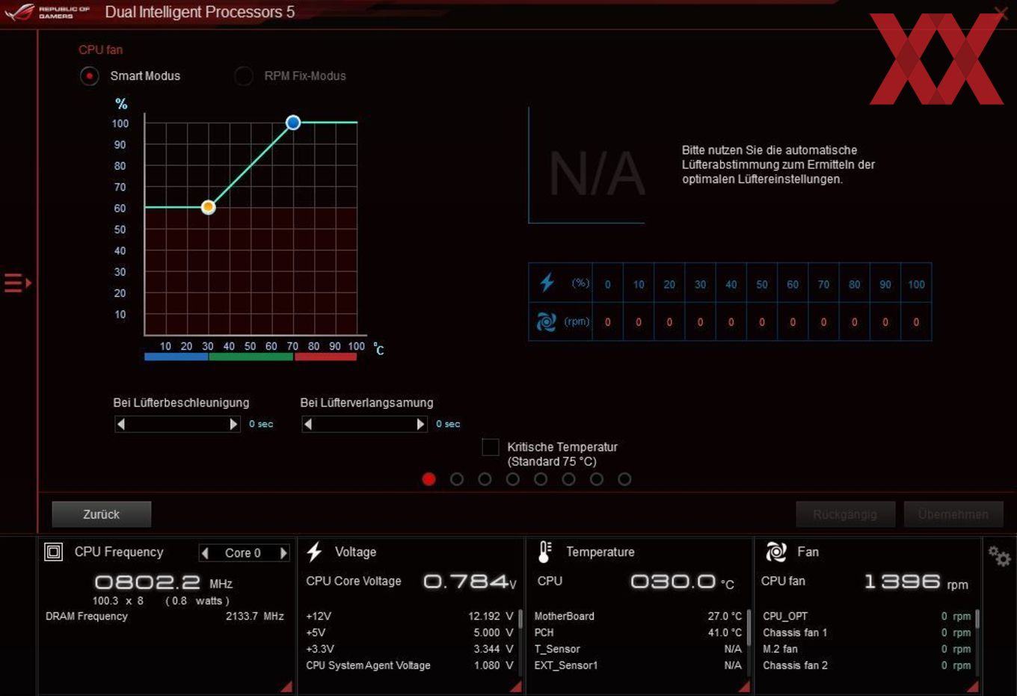This screenshot has width=1017, height=696.
Task: Click the N/A fan preview box
Action: [x=587, y=166]
